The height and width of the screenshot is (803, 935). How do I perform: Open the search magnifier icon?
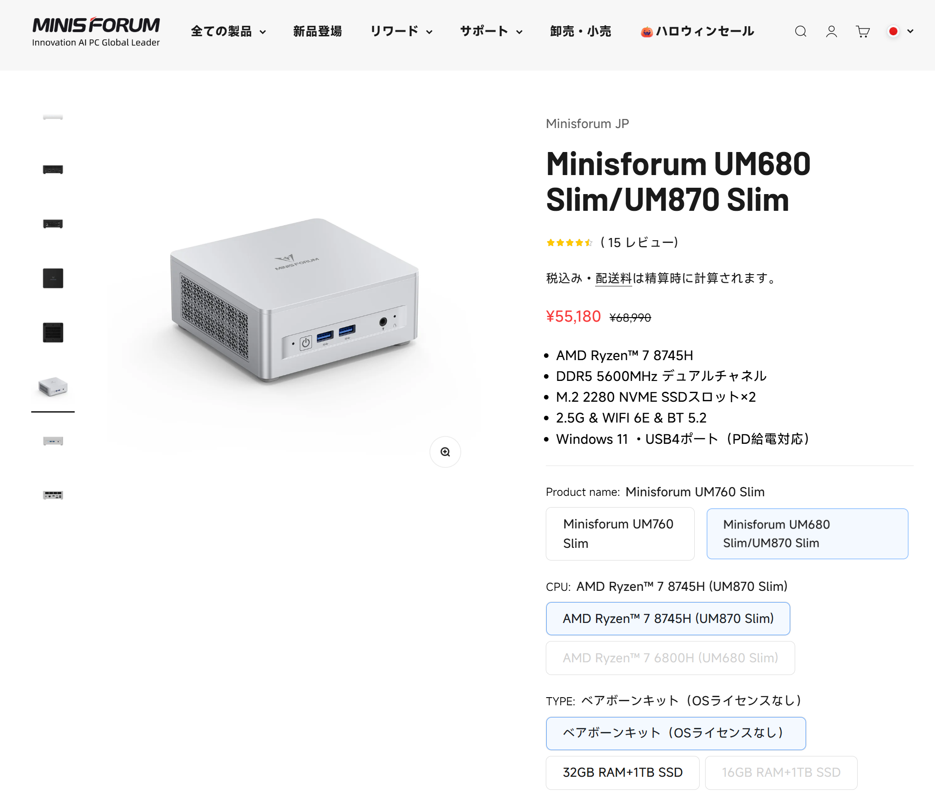point(800,31)
